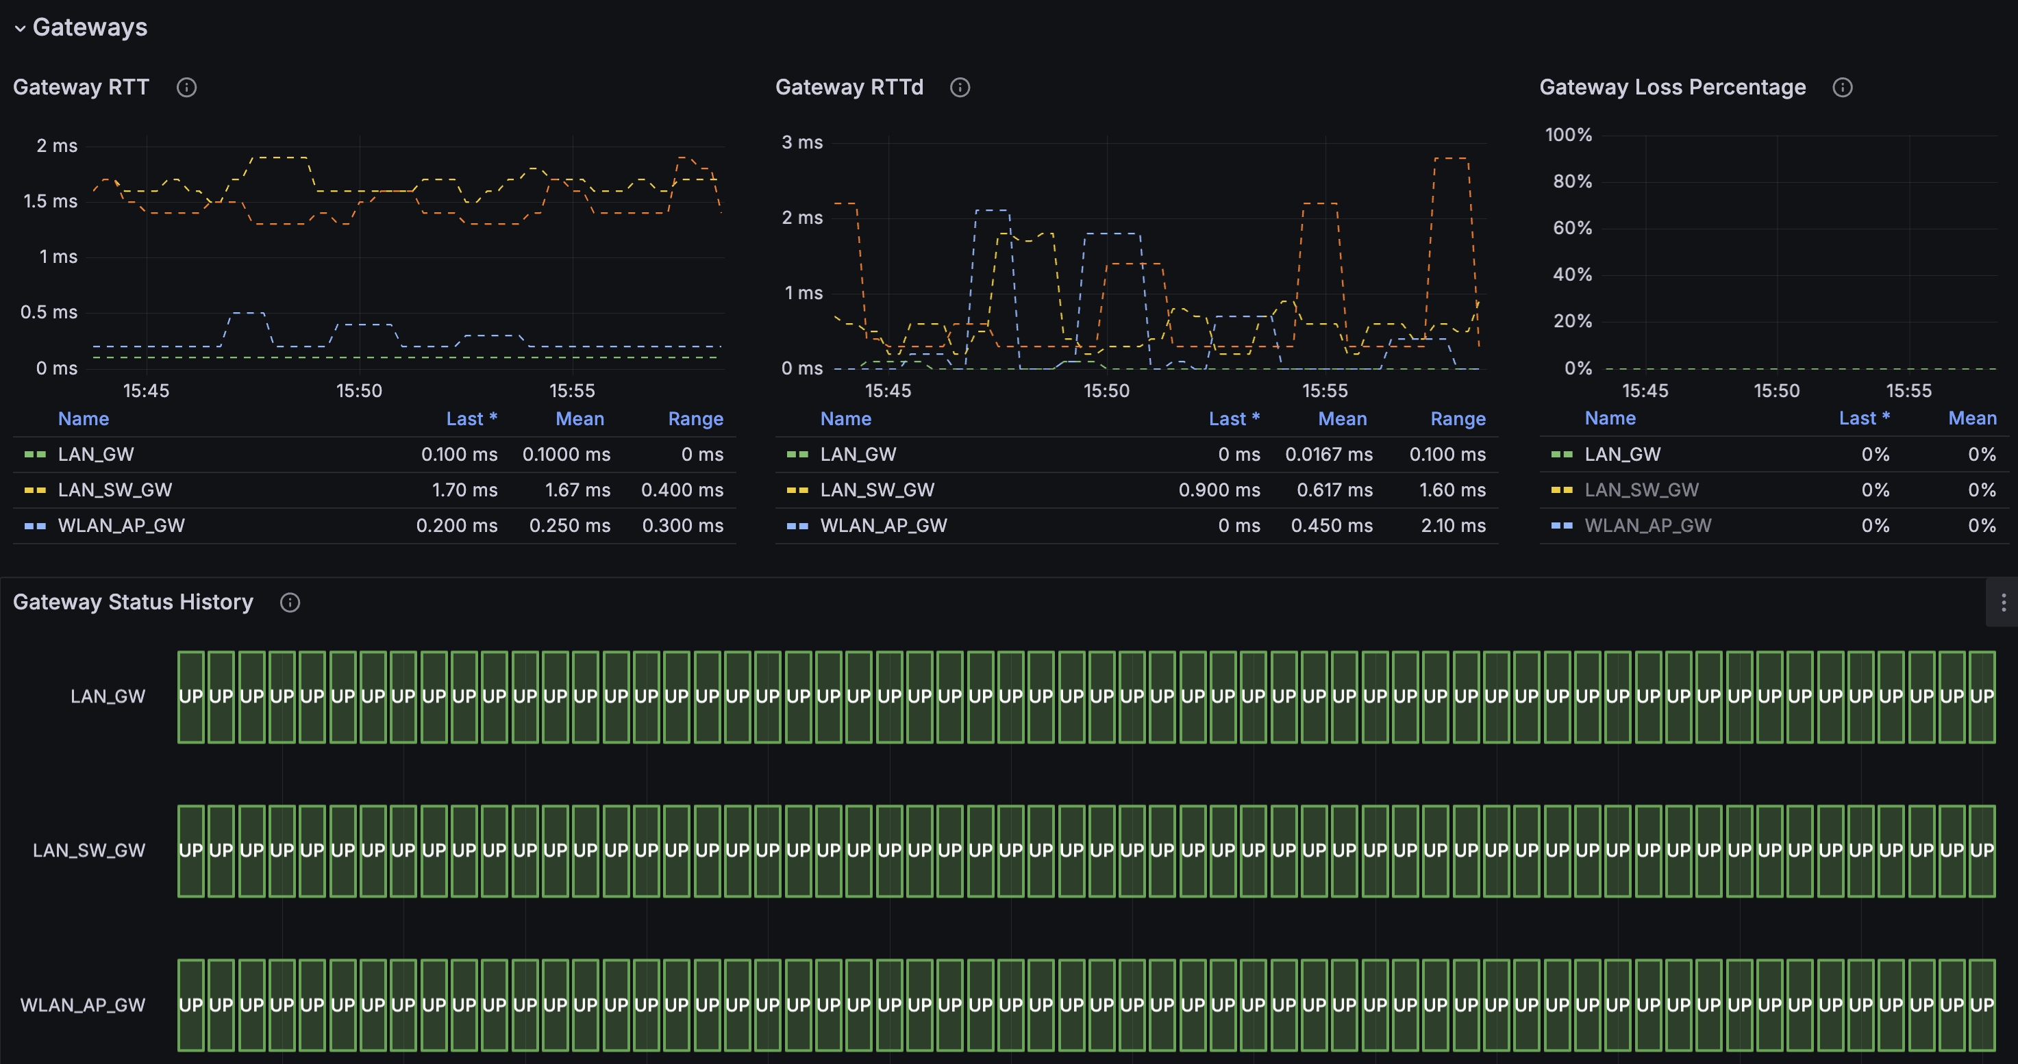Viewport: 2018px width, 1064px height.
Task: Click Gateway Loss Percentage panel title
Action: coord(1672,87)
